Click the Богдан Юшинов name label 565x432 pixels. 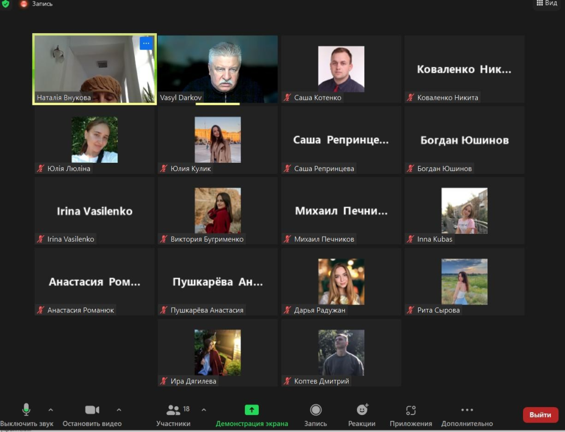click(444, 168)
